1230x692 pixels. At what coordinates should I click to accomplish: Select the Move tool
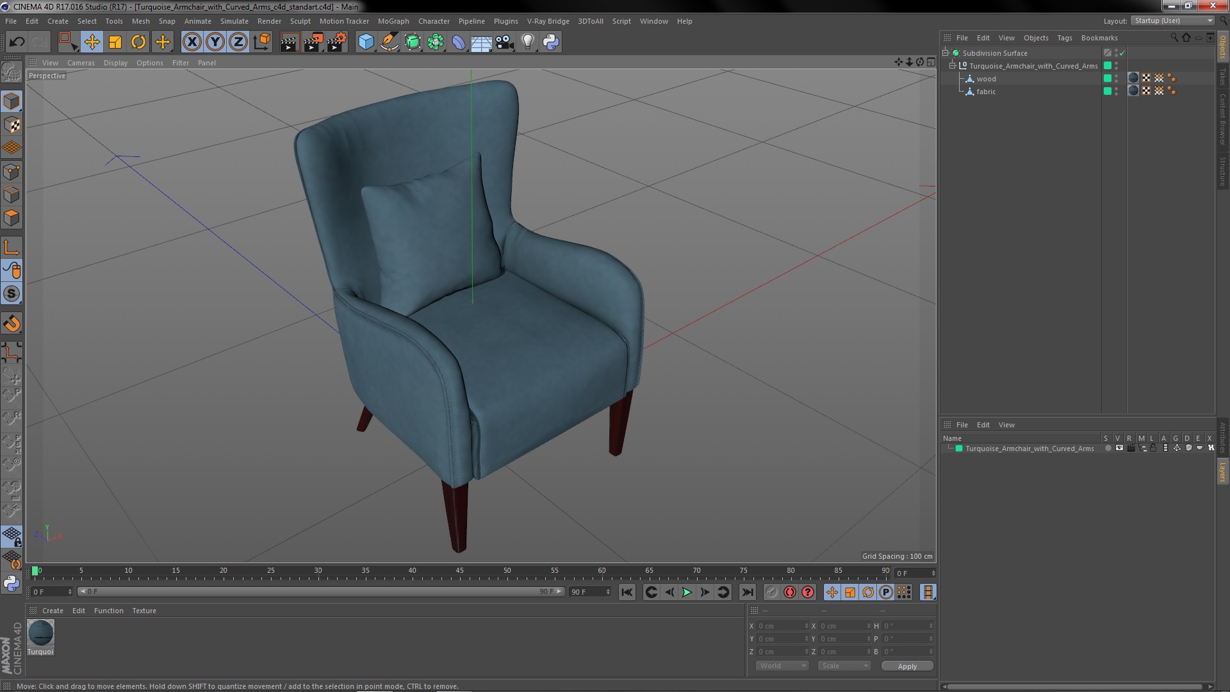tap(92, 42)
